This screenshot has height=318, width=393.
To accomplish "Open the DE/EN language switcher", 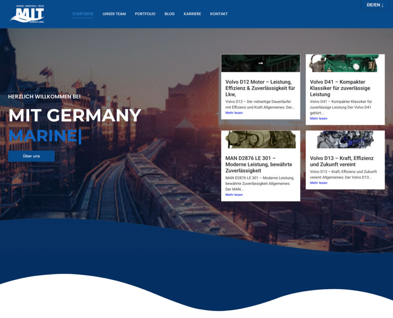I will pos(375,5).
